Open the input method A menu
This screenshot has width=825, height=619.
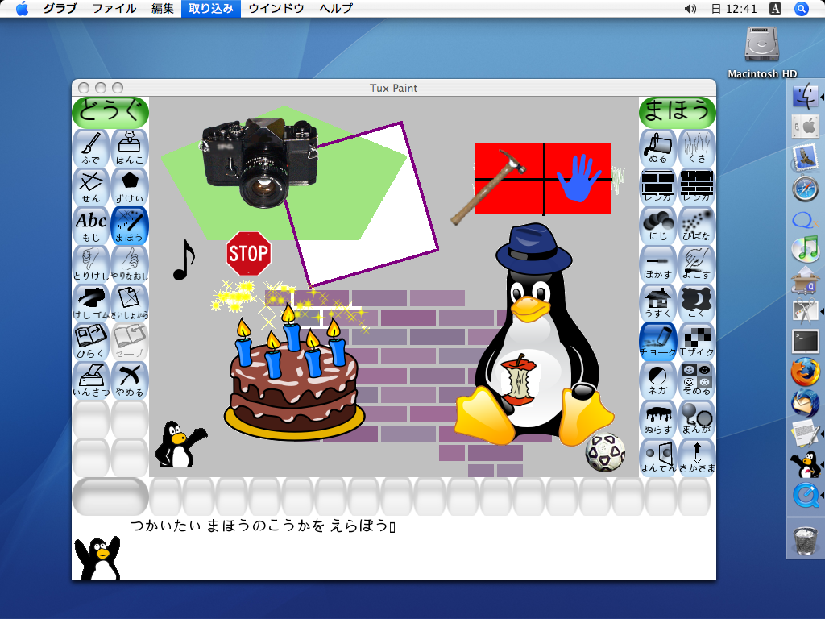775,8
